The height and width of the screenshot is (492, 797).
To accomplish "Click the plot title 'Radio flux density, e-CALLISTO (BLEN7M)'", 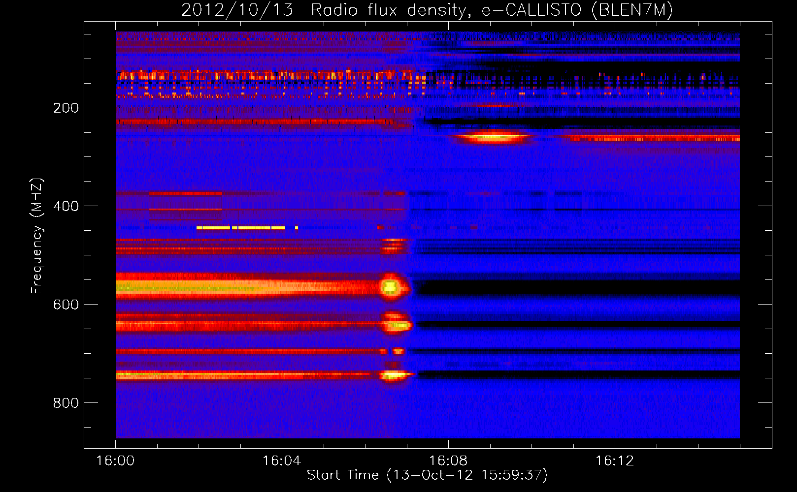I will (492, 10).
